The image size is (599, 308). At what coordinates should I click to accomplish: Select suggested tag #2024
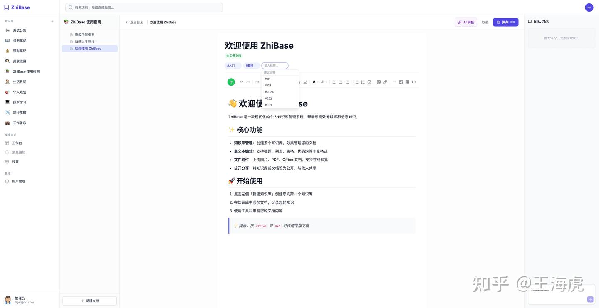click(x=280, y=92)
